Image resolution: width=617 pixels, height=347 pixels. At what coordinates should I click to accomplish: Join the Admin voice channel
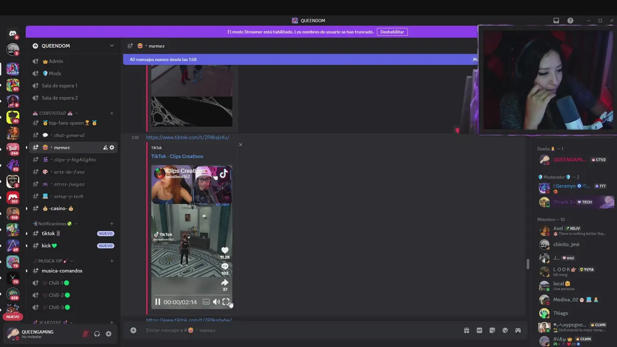[x=73, y=61]
